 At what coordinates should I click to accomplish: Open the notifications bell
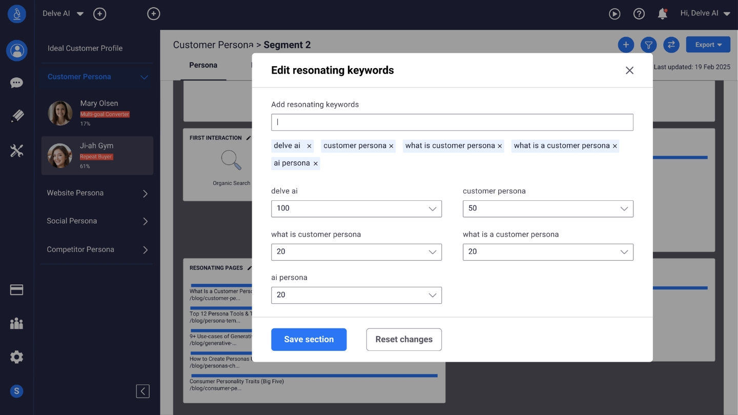click(662, 14)
